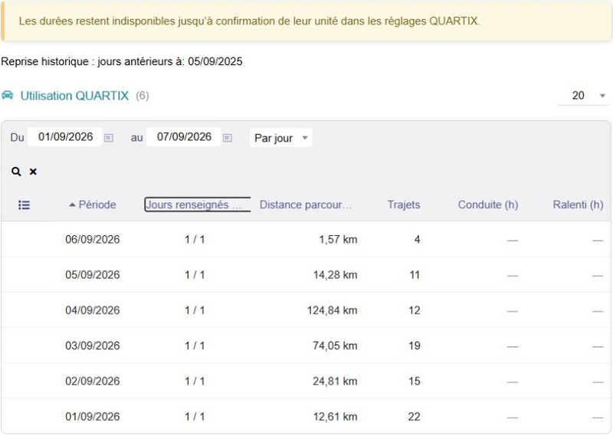
Task: Select the 05/09/2026 period cell
Action: [92, 275]
